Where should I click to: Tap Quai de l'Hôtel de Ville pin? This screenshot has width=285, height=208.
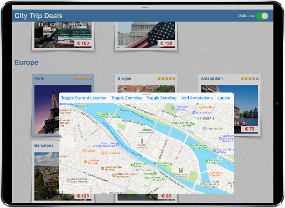point(214,151)
